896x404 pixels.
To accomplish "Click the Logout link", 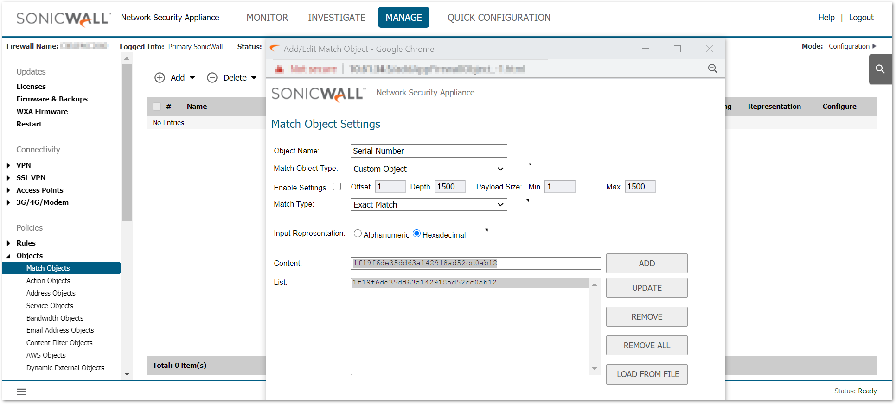I will (x=861, y=18).
